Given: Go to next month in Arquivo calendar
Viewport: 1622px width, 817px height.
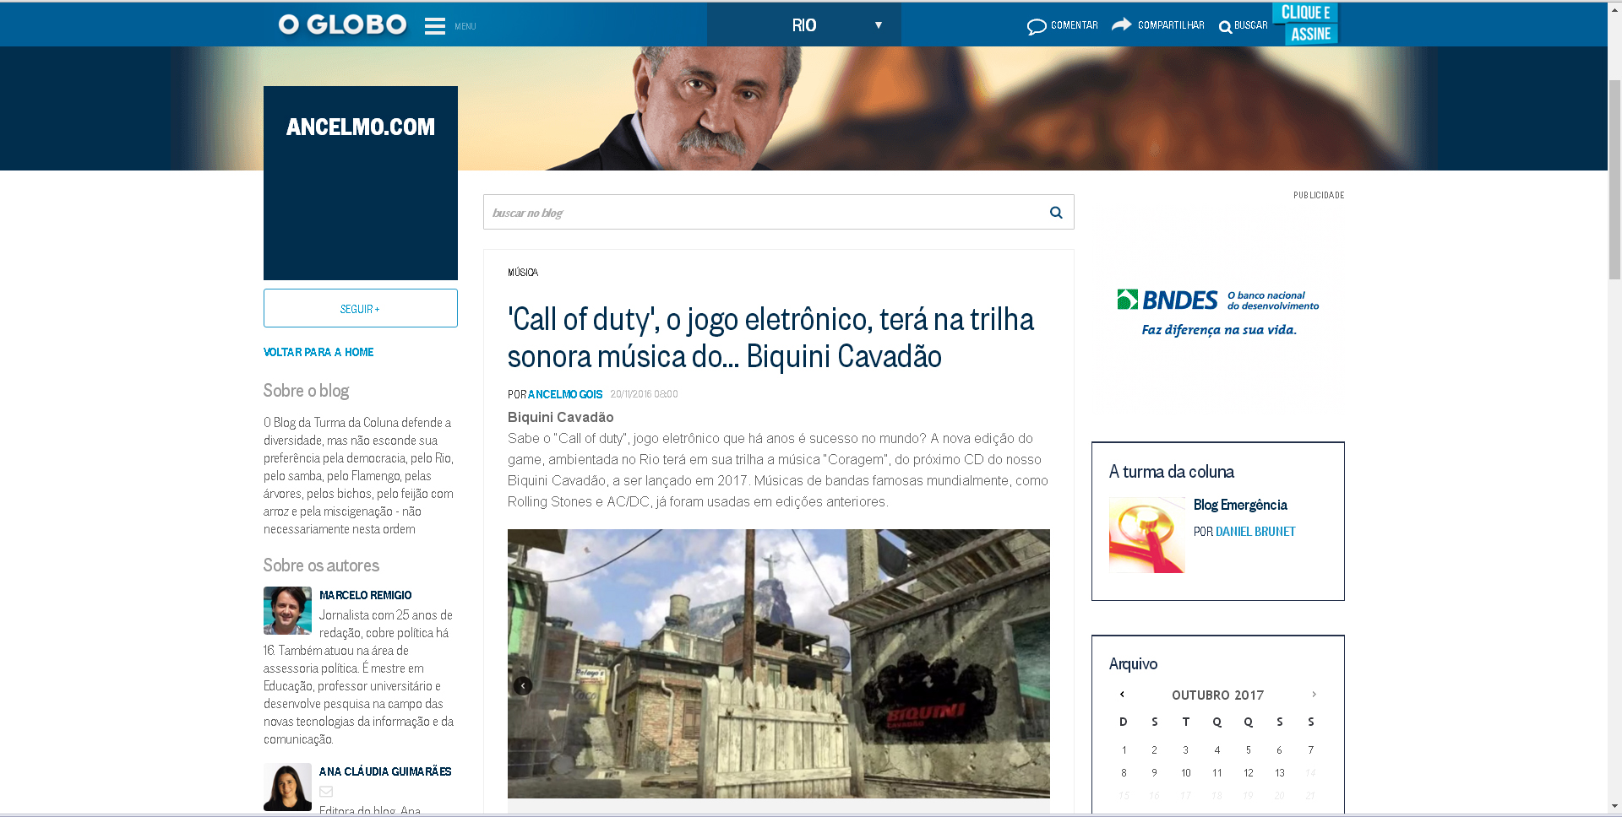Looking at the screenshot, I should pyautogui.click(x=1314, y=695).
